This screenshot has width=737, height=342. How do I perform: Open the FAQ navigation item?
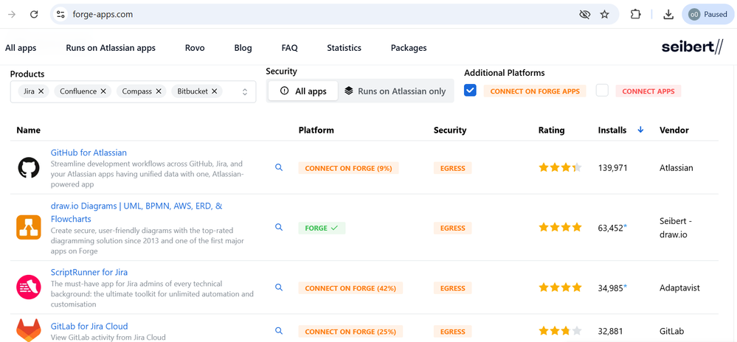coord(289,48)
